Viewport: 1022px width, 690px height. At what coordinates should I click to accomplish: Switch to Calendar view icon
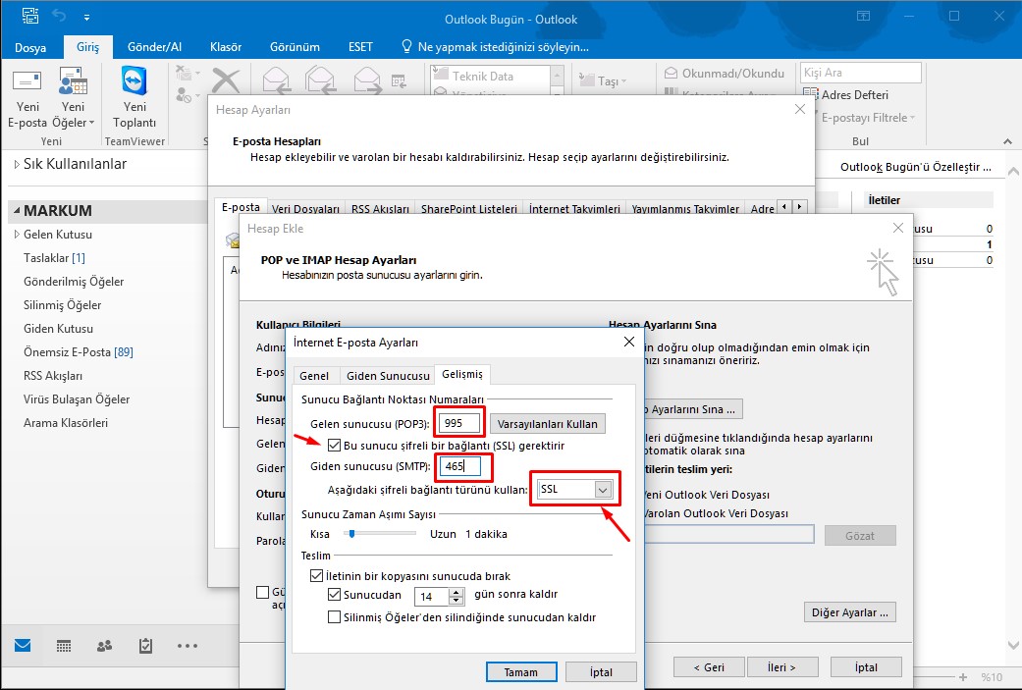[63, 646]
